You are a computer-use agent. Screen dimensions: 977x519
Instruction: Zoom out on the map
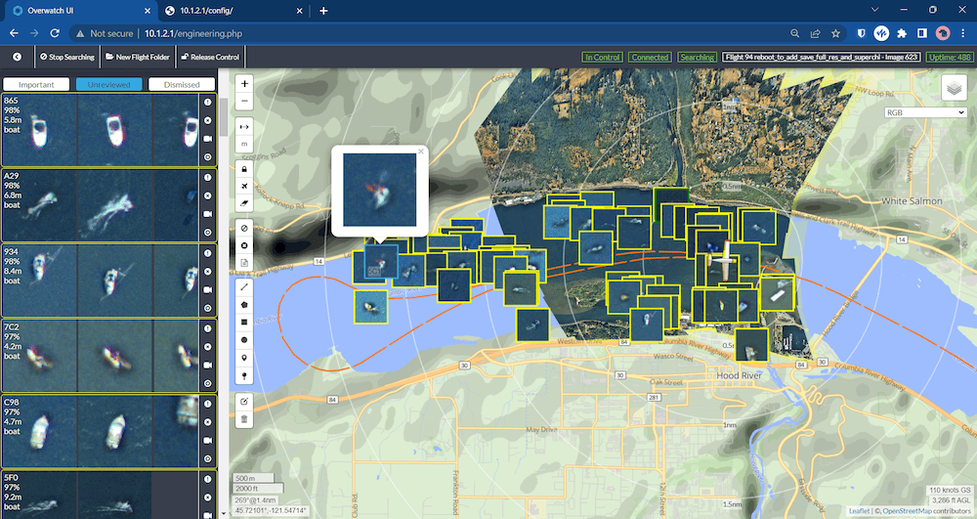click(244, 101)
